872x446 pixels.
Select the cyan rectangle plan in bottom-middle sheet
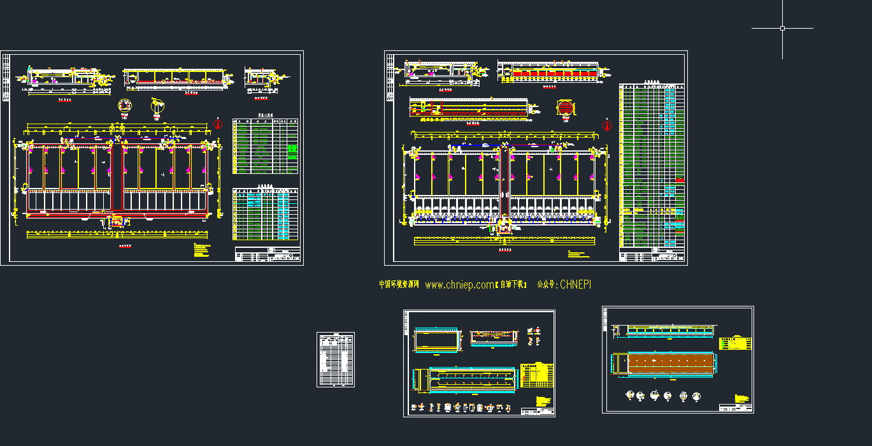point(436,340)
